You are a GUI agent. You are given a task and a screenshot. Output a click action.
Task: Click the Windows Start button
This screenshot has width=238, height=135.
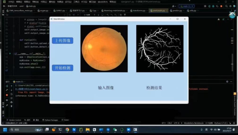click(x=5, y=130)
